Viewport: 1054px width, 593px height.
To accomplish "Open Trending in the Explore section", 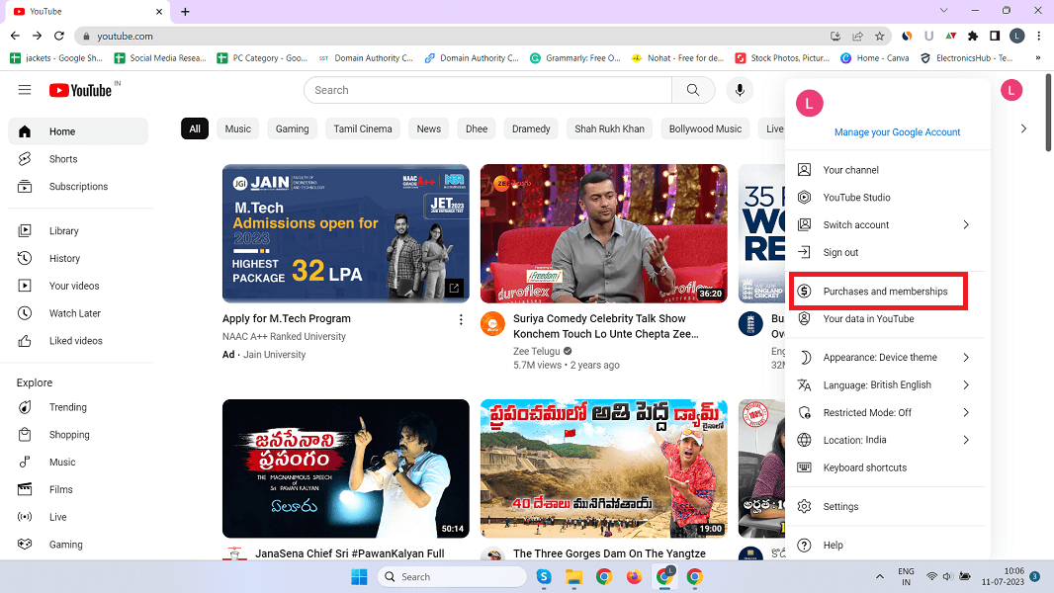I will [67, 407].
